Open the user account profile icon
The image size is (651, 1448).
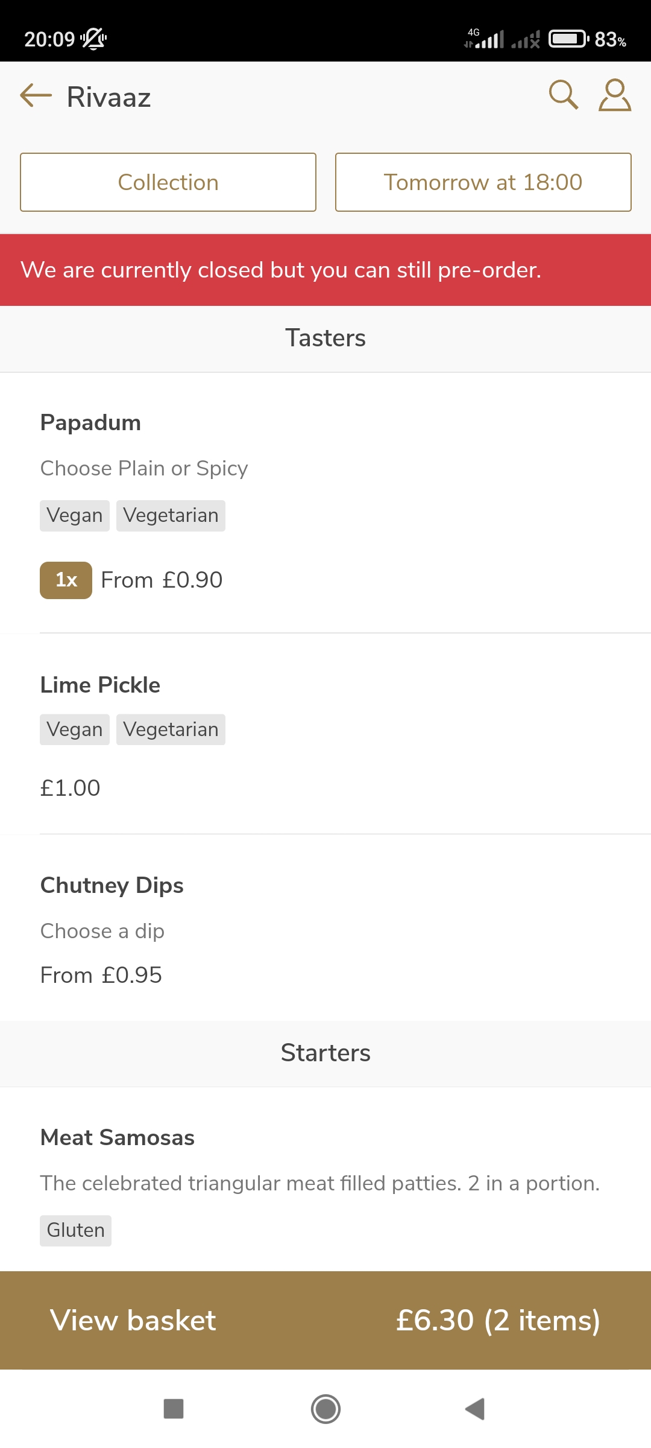click(614, 95)
